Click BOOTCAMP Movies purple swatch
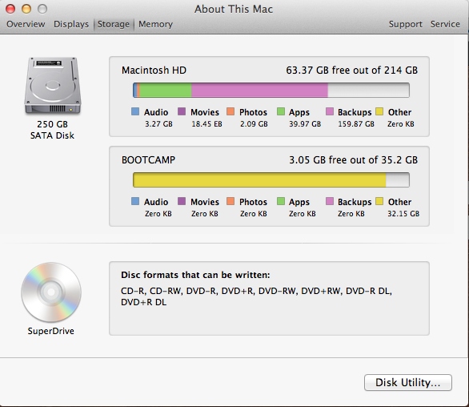469x407 pixels. coord(182,201)
